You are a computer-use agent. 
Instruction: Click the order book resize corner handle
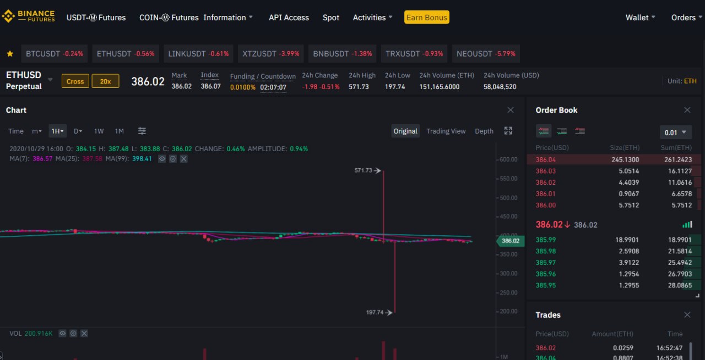coord(698,296)
